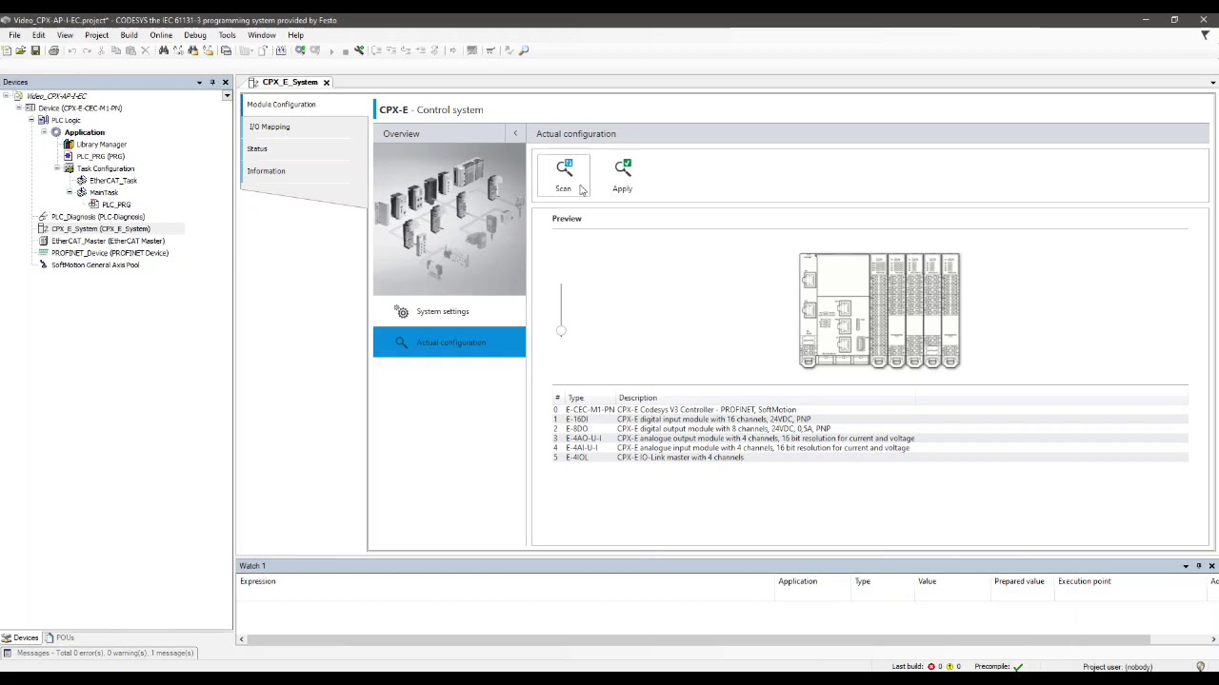Click the Copy toolbar icon

point(115,50)
